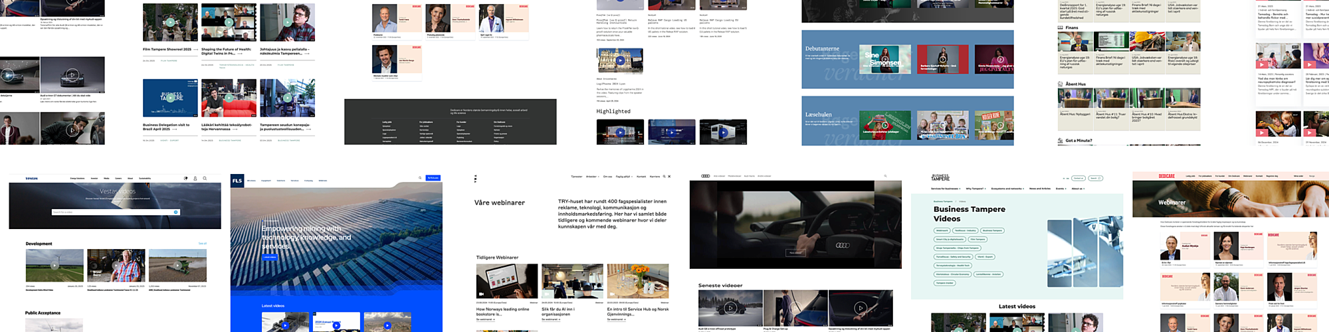This screenshot has width=1329, height=332.
Task: Select the 'Webinaarit' filter tag
Action: (942, 230)
